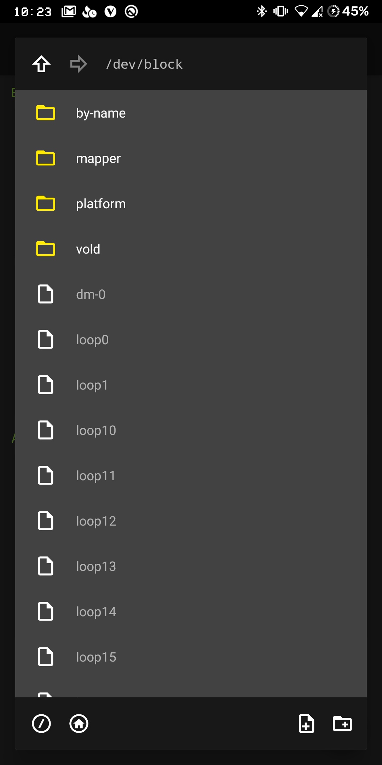
Task: Tap the loop11 file icon
Action: 46,475
